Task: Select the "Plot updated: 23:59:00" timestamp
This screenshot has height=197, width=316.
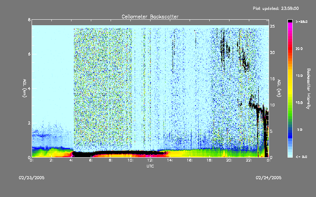Action: tap(276, 8)
